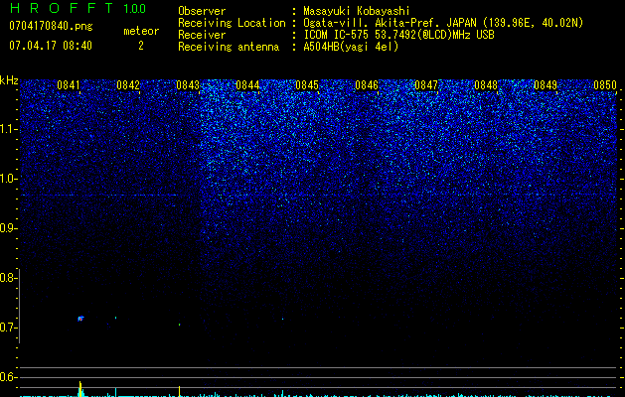
Task: Click the 0.9 frequency axis label
Action: [x=8, y=228]
